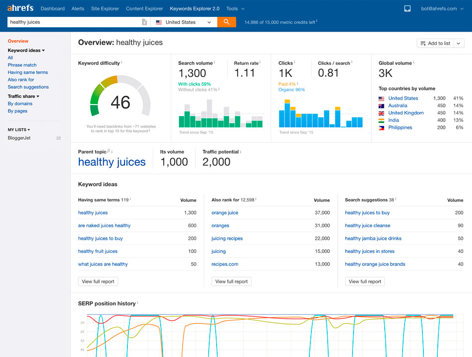The image size is (472, 357).
Task: Click the paste-keywords icon inside the search bar
Action: (144, 22)
